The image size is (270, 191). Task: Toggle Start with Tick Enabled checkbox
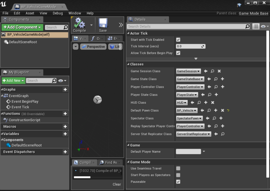(178, 40)
